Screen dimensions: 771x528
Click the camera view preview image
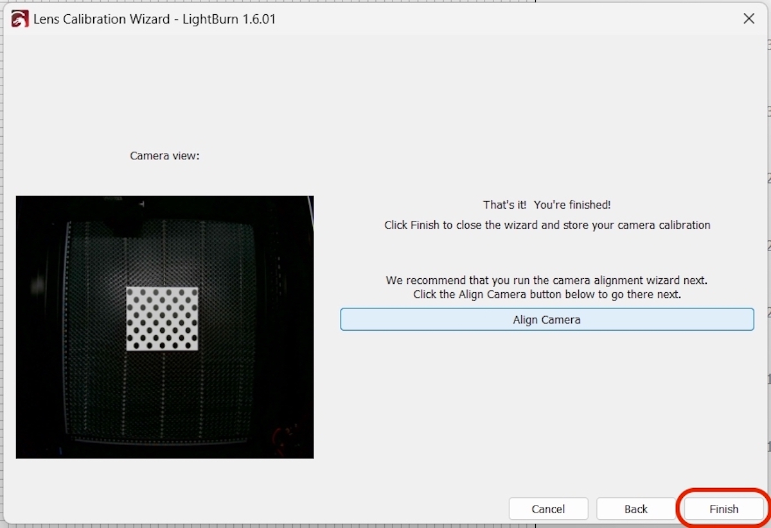165,327
